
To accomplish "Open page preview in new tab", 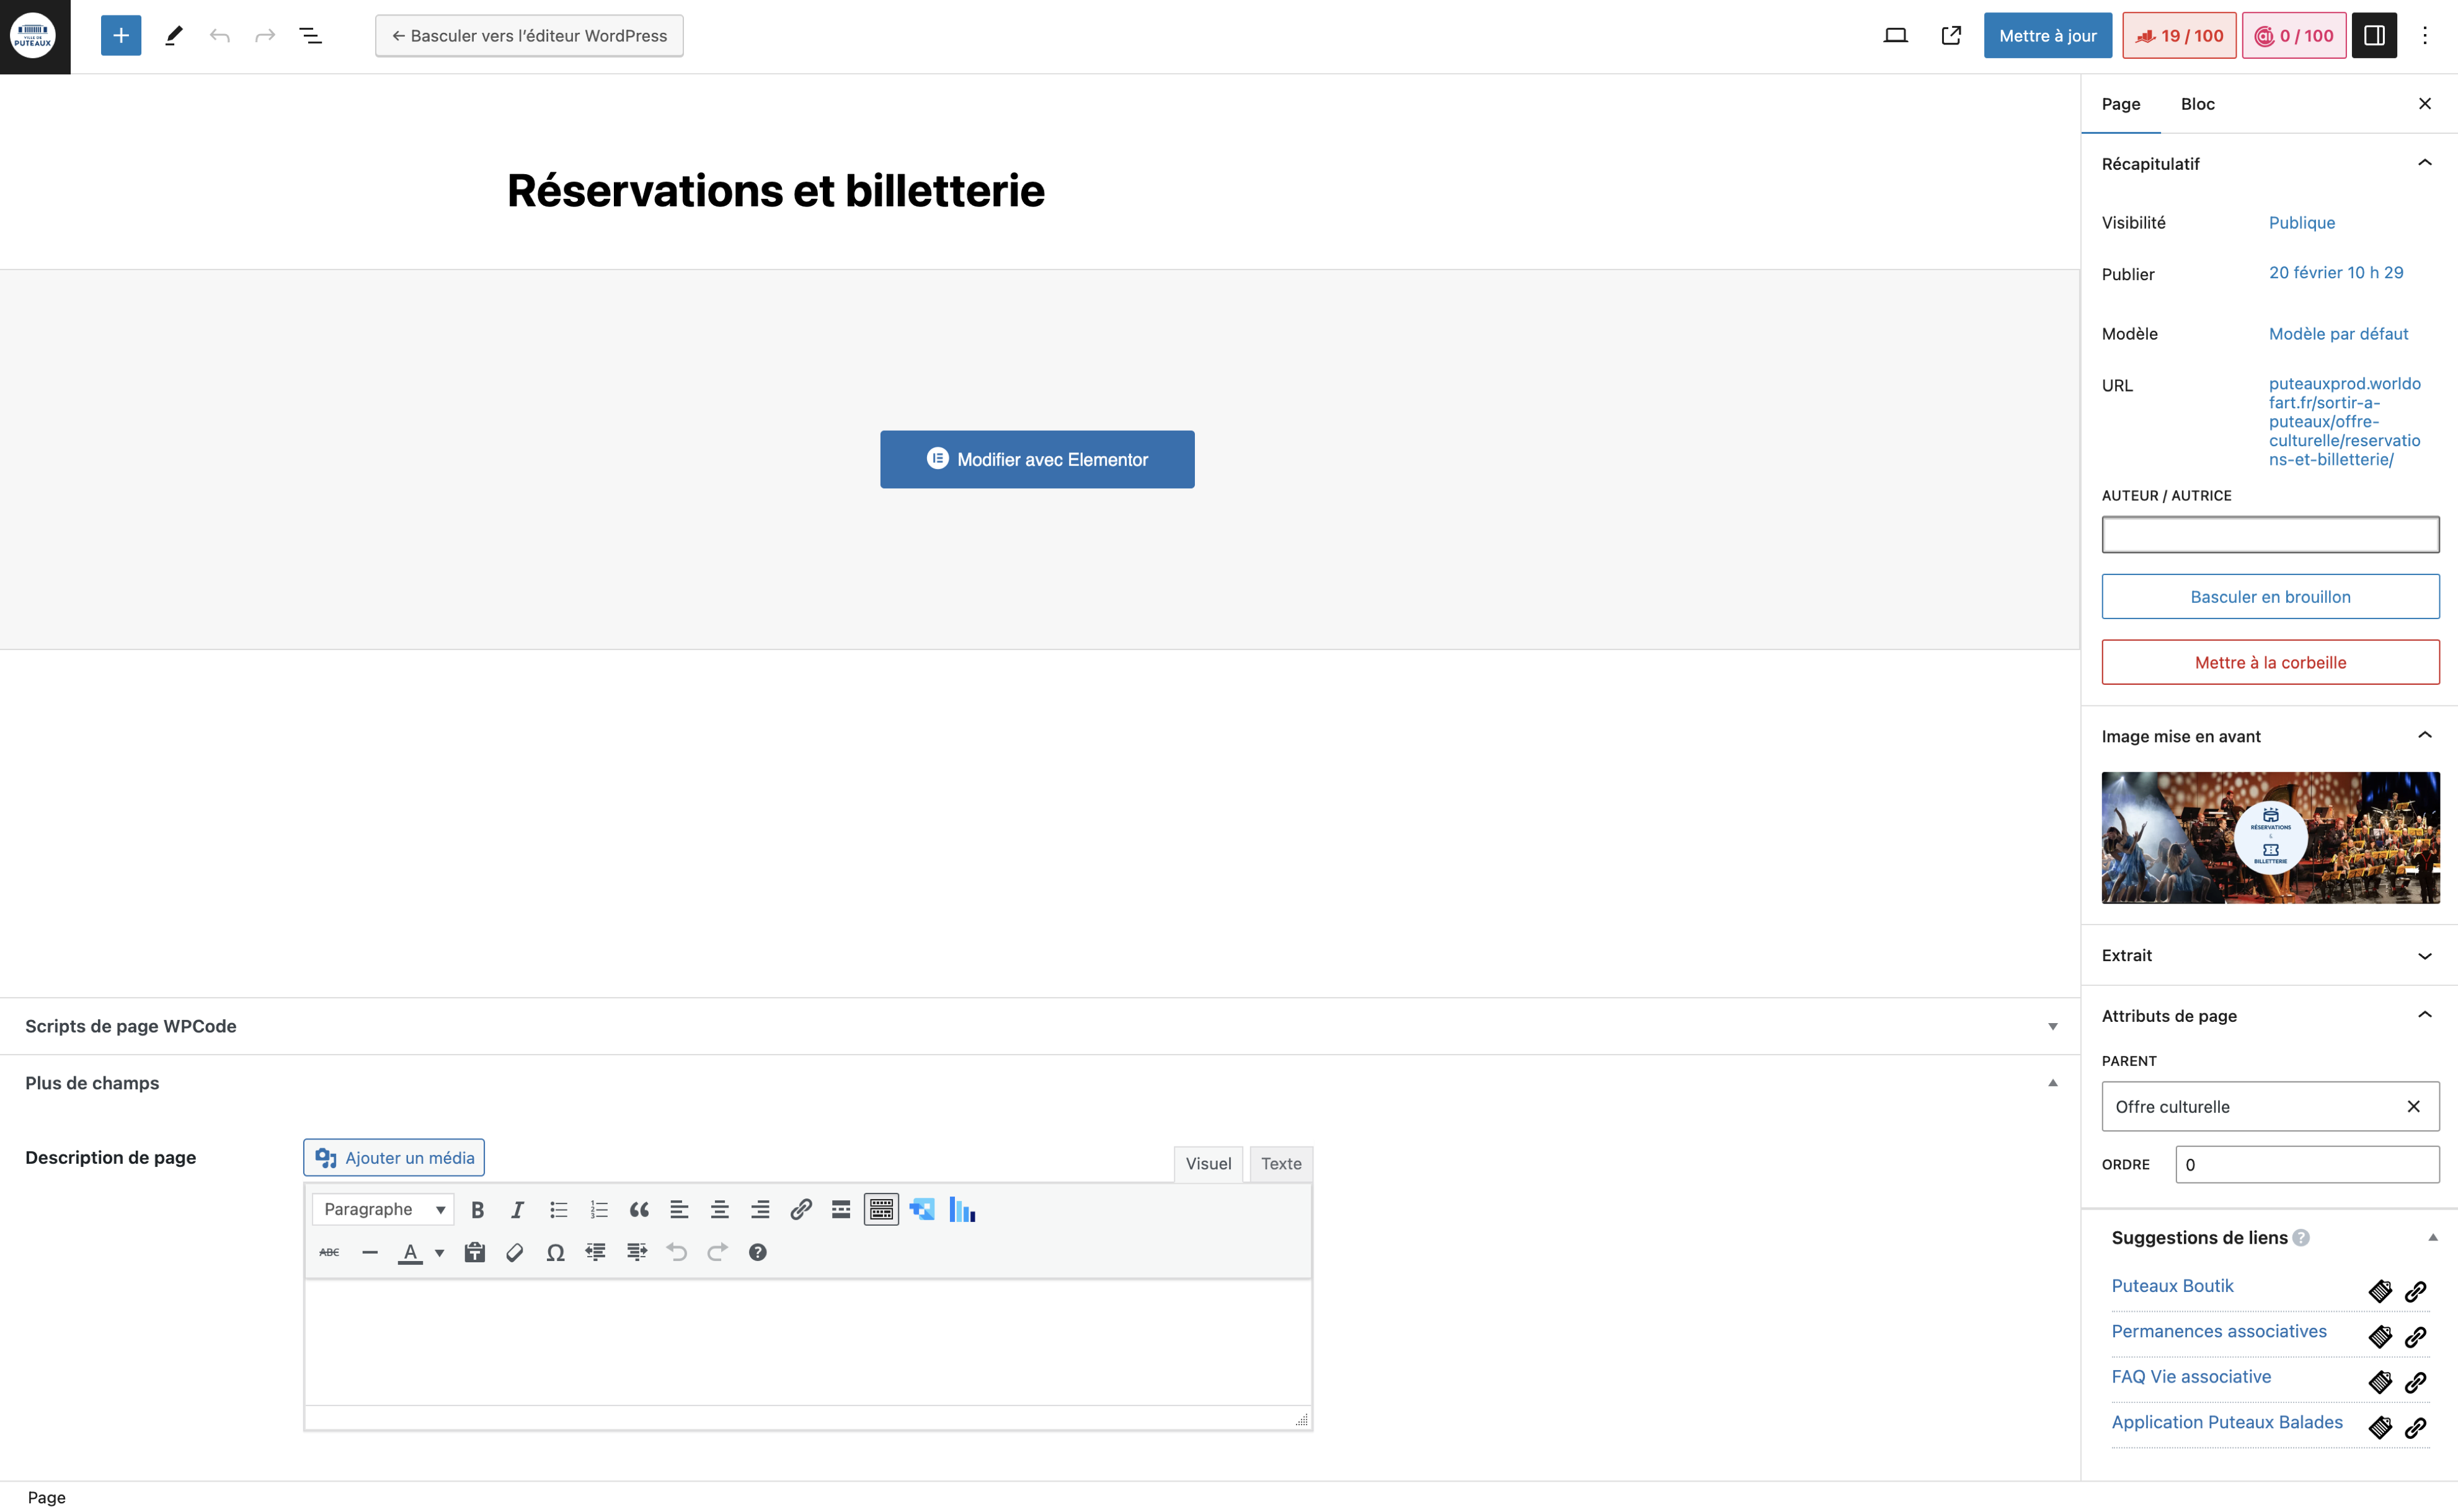I will click(x=1951, y=36).
